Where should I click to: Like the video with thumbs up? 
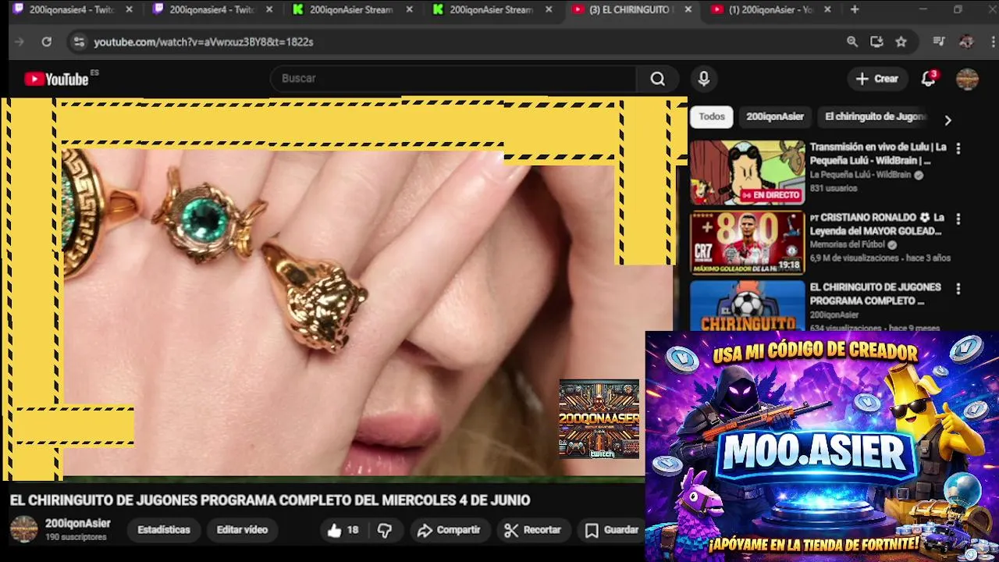pos(343,530)
